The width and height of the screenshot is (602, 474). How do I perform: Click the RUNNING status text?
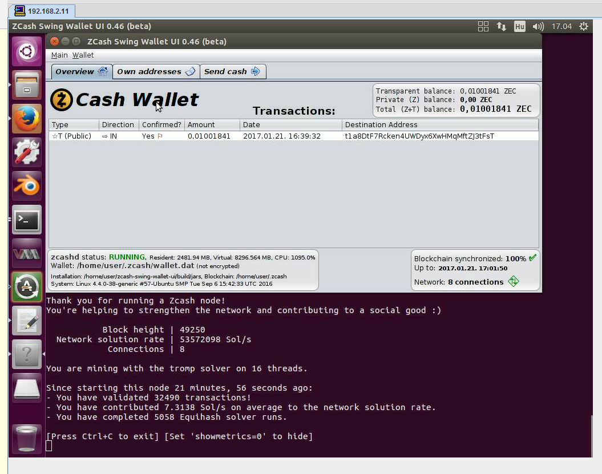click(127, 257)
